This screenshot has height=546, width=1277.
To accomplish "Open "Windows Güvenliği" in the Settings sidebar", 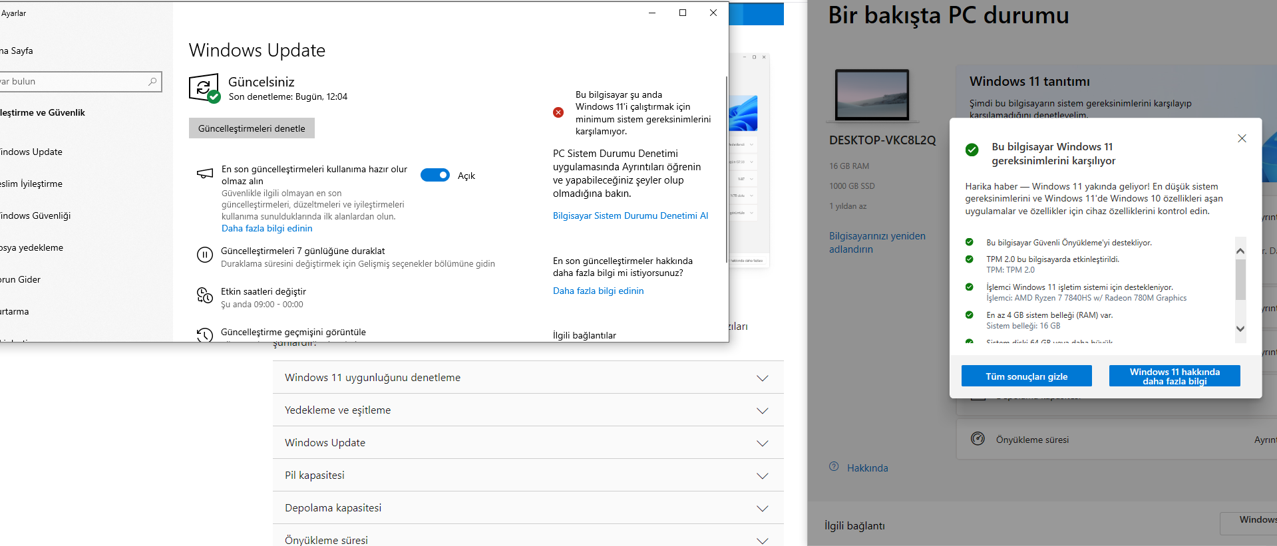I will pos(35,215).
